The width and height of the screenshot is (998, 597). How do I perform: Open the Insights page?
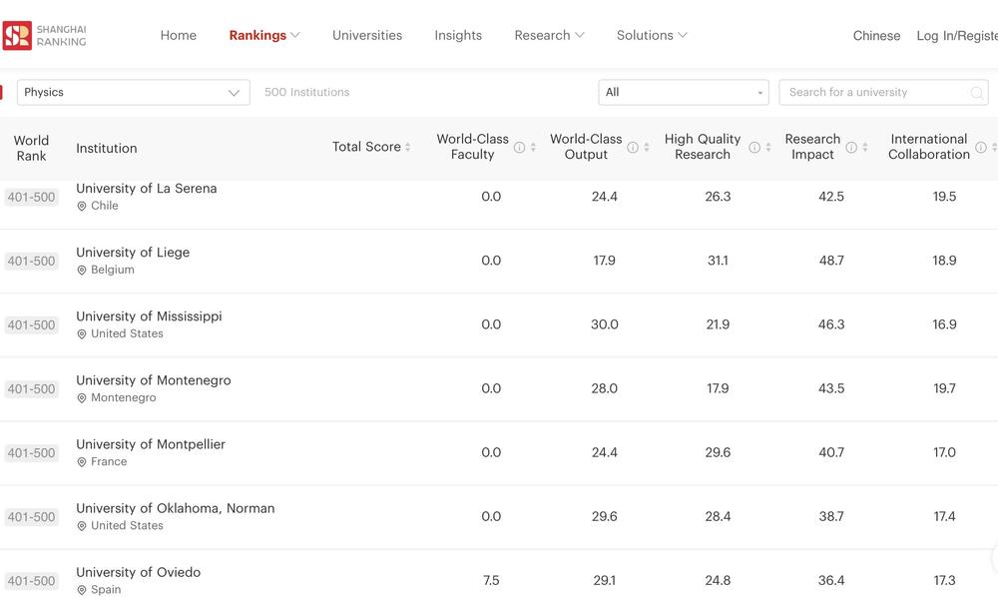click(458, 36)
